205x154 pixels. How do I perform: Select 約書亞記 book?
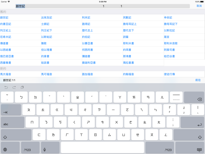point(6,24)
